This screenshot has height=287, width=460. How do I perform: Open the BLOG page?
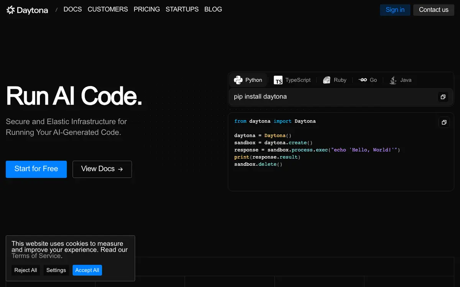tap(213, 9)
